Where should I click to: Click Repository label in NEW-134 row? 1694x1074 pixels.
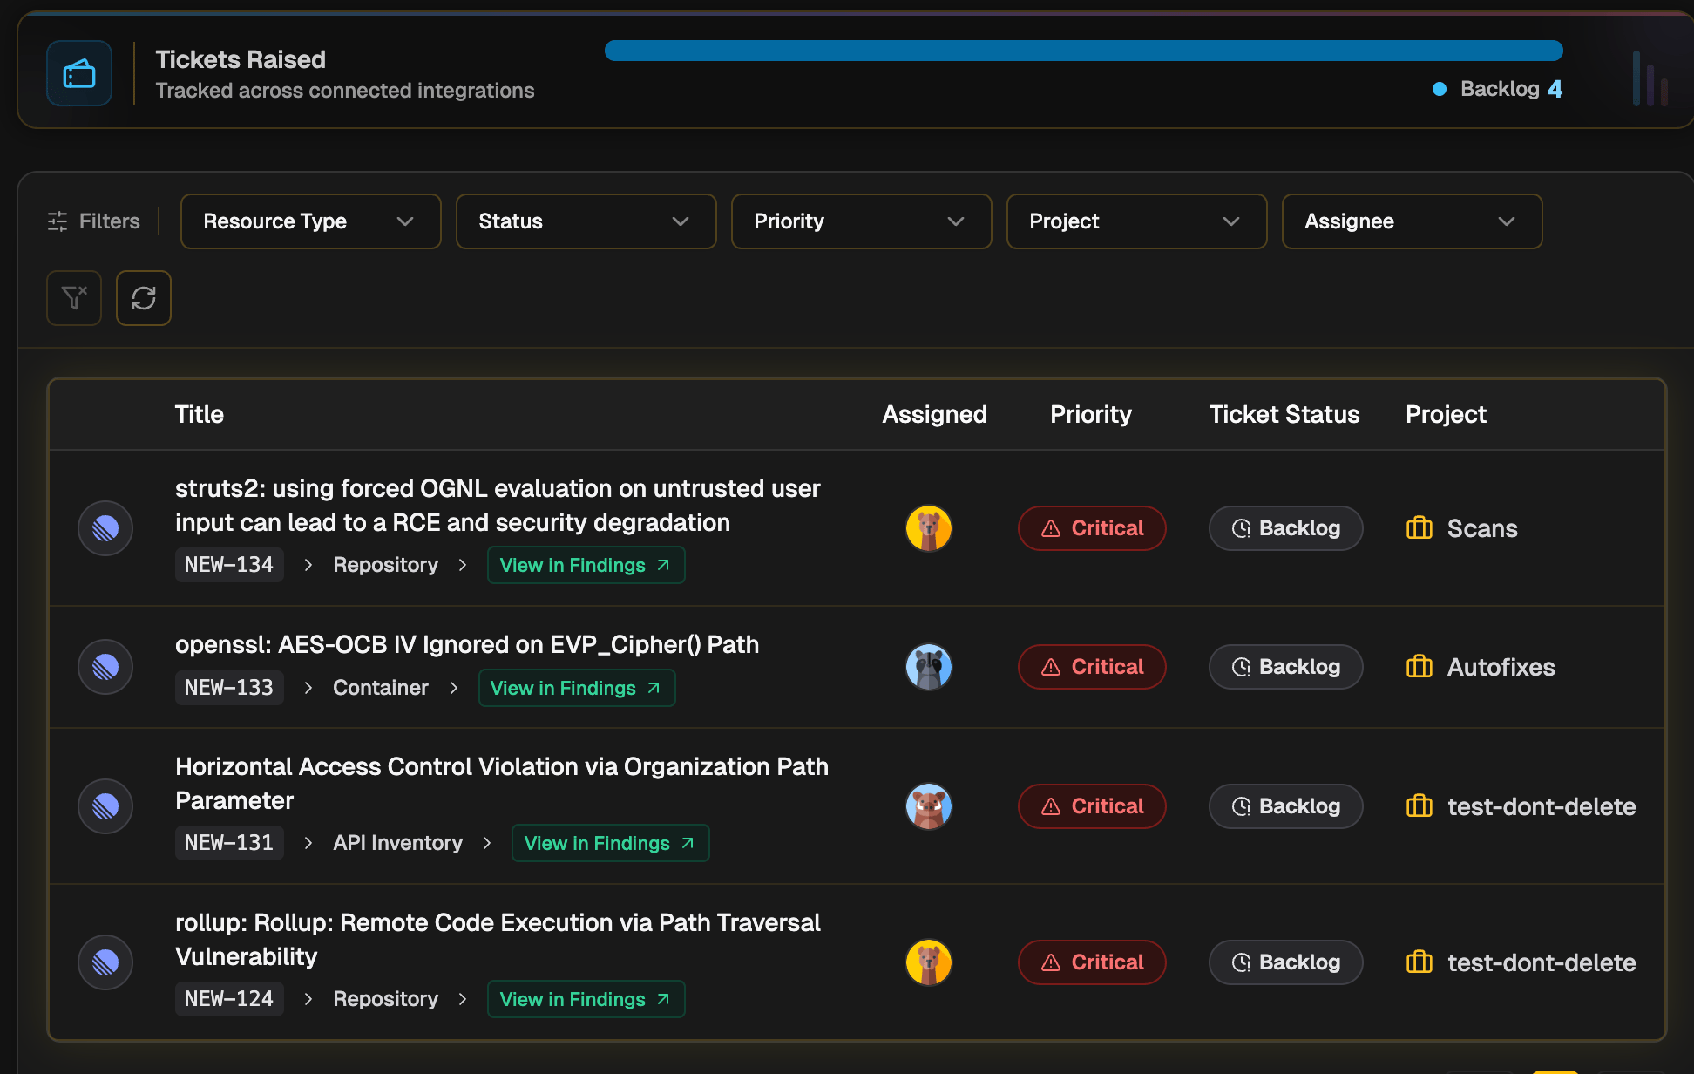386,565
